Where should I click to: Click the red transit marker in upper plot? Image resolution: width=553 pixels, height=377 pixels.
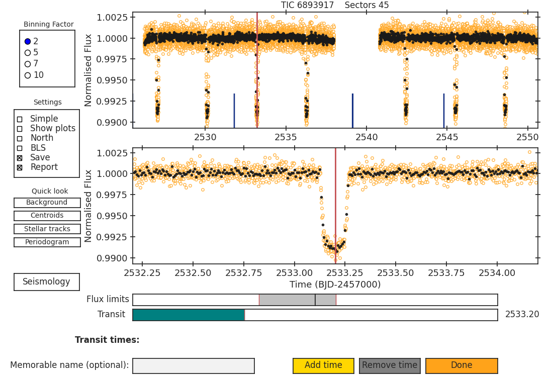(x=257, y=70)
